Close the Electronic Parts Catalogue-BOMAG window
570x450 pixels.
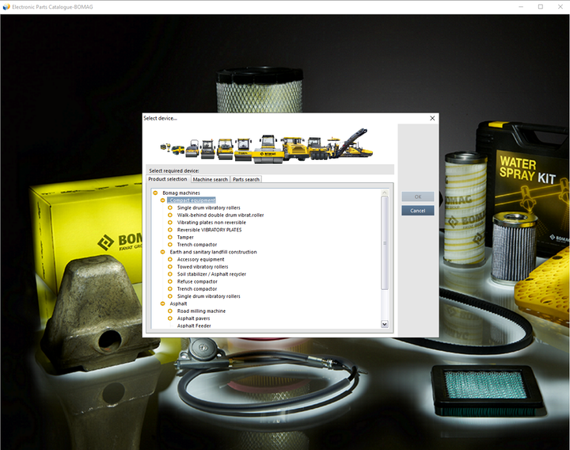tap(560, 6)
